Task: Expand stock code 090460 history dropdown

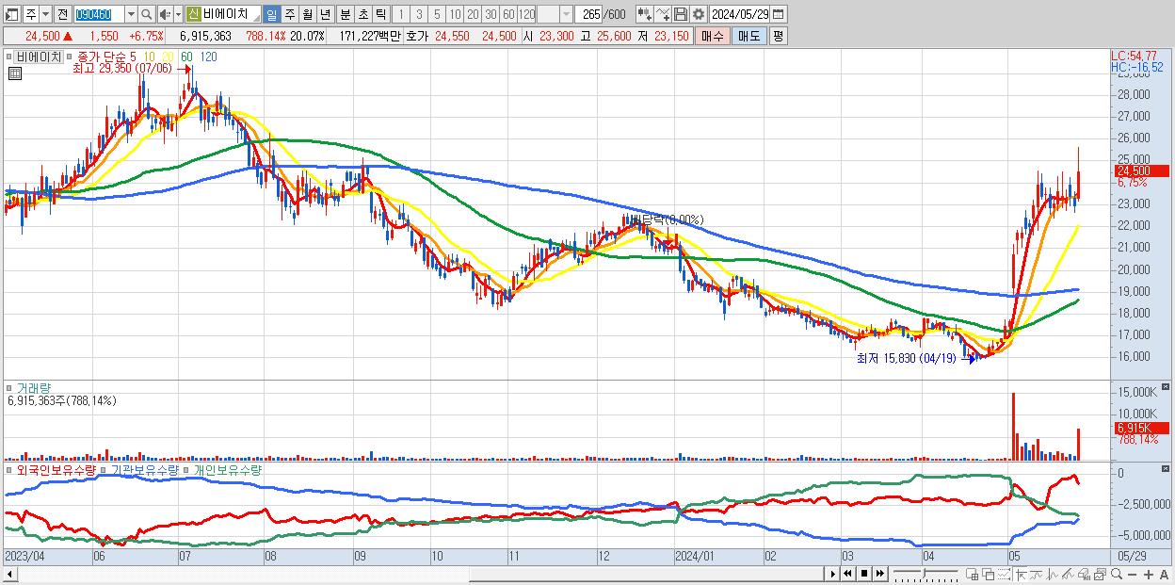Action: coord(131,14)
